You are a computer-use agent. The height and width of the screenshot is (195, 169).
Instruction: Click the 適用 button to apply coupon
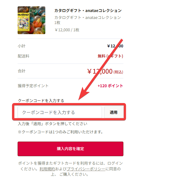pos(114,112)
